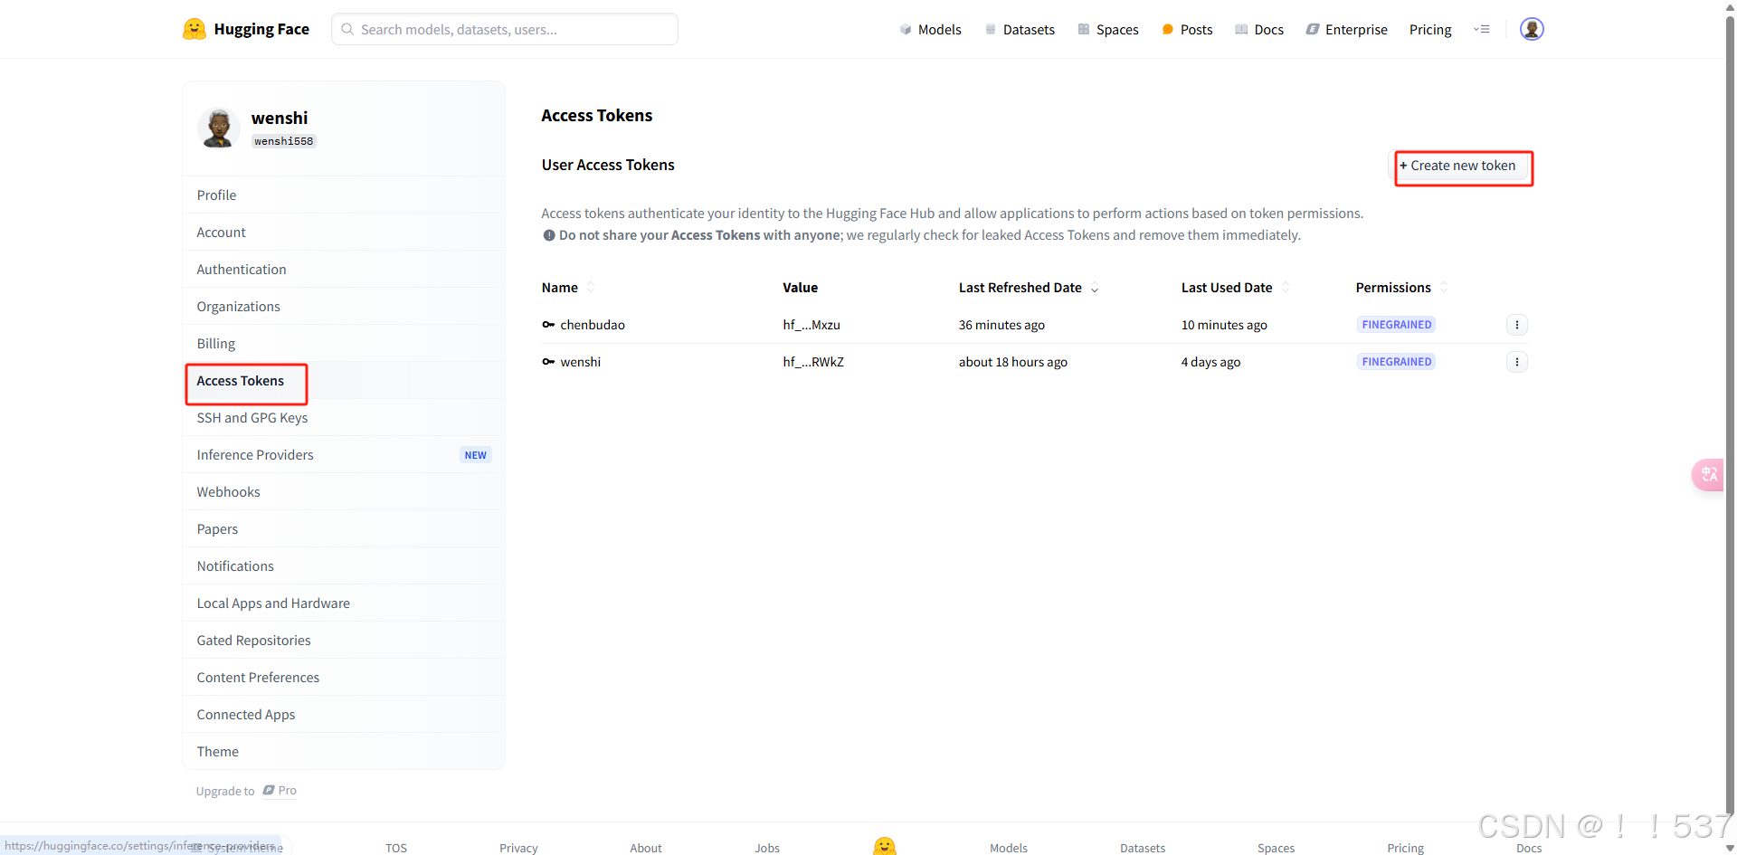This screenshot has height=855, width=1737.
Task: Click the key icon beside wenshi
Action: 548,362
